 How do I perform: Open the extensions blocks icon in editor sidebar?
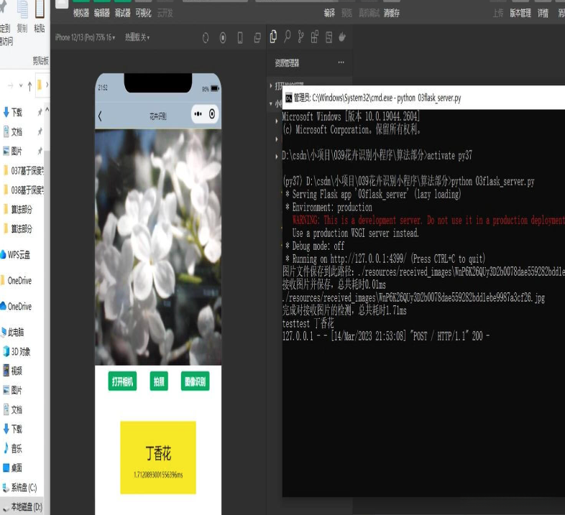click(x=315, y=37)
